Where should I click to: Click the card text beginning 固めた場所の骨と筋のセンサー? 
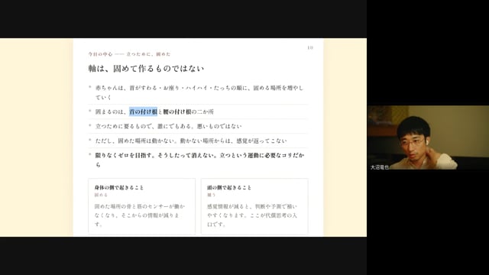click(x=139, y=215)
